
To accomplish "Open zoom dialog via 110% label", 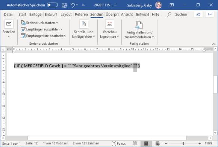I will 208,143.
